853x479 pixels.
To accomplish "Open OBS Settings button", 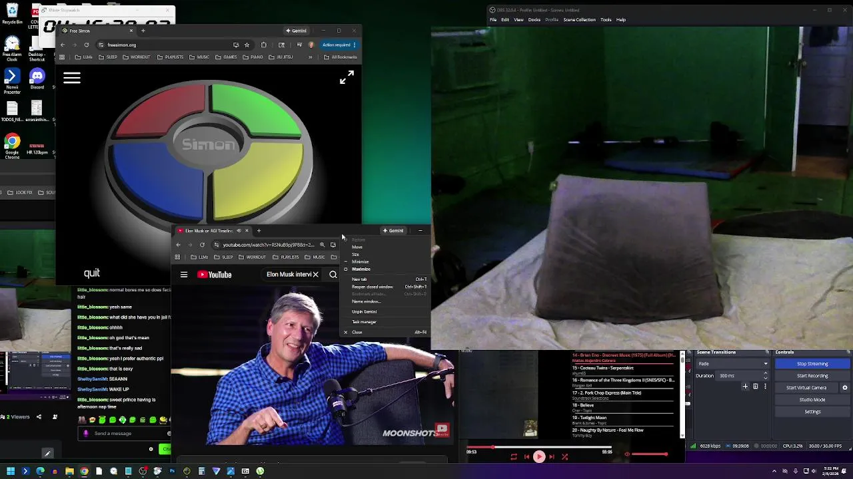I will pyautogui.click(x=812, y=412).
